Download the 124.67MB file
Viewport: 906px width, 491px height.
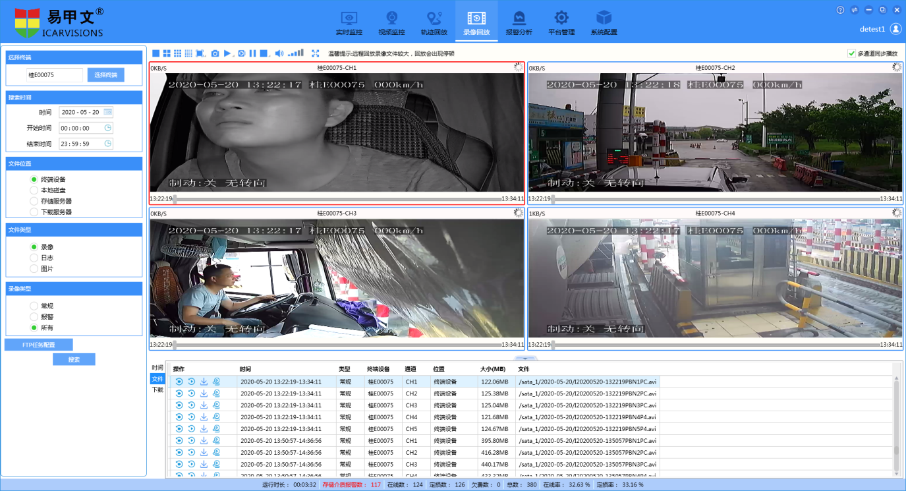click(x=204, y=428)
